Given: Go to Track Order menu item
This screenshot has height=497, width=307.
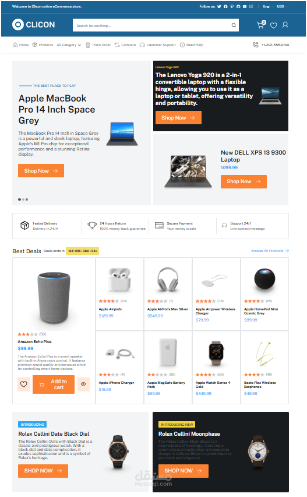Looking at the screenshot, I should (x=98, y=45).
